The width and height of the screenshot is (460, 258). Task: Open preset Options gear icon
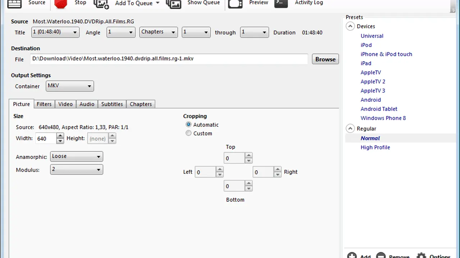[x=421, y=255]
